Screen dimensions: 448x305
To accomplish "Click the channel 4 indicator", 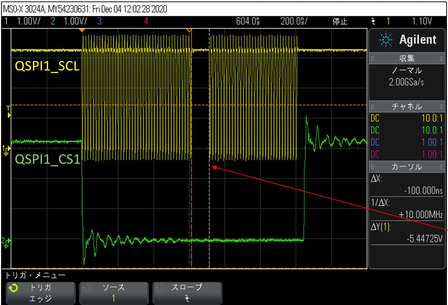I will 146,22.
